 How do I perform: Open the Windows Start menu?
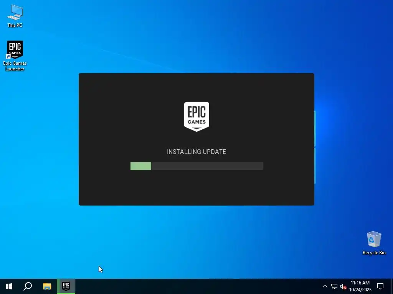pos(9,286)
